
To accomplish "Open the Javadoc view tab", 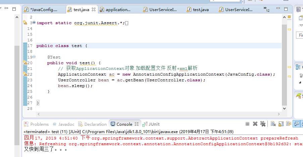I will [x=63, y=124].
